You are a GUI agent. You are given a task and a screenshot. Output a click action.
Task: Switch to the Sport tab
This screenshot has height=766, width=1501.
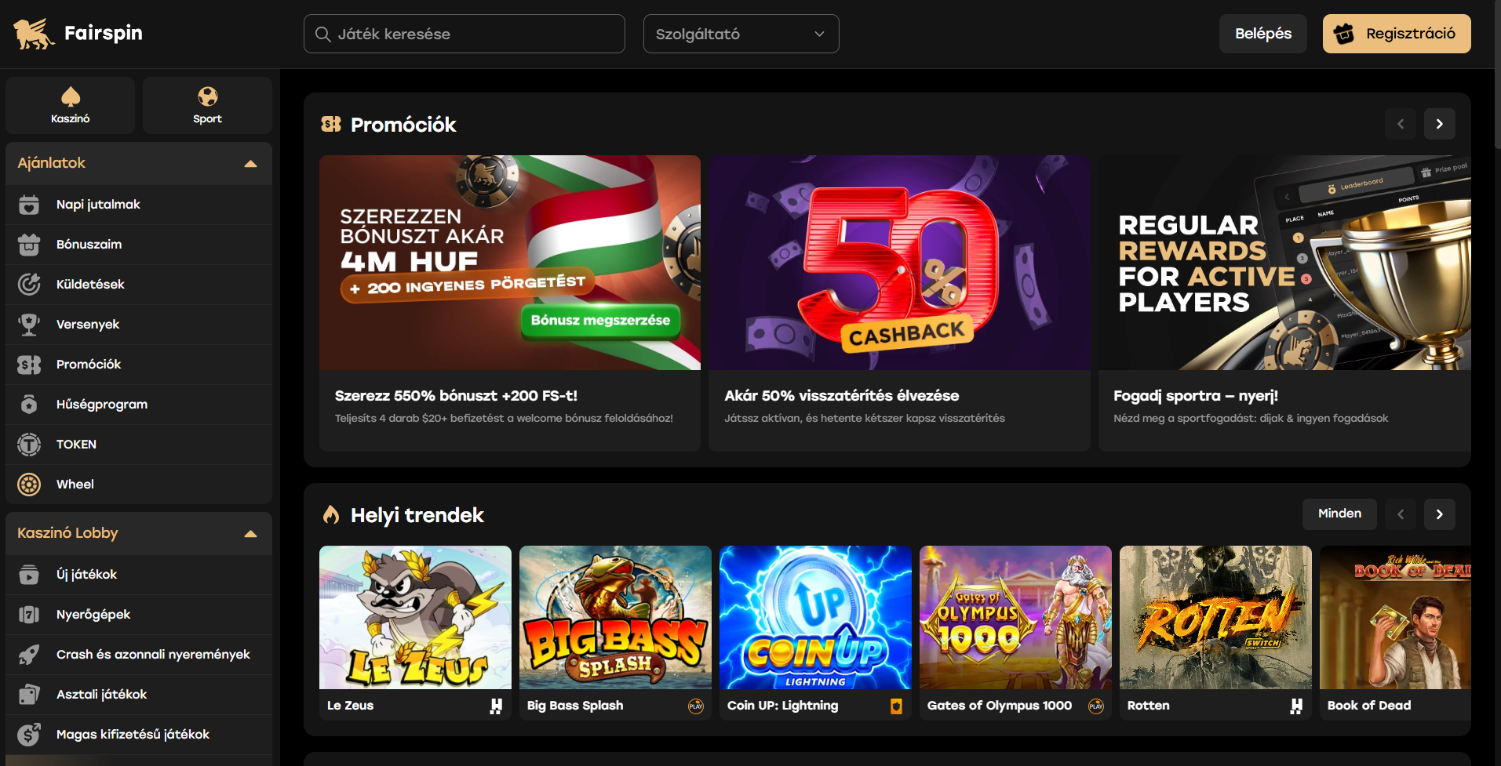coord(207,105)
